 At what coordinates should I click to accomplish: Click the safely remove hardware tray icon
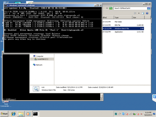click(134, 114)
